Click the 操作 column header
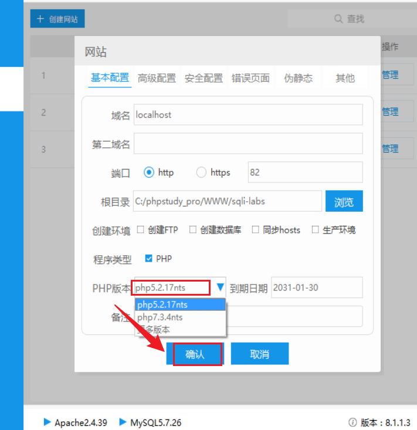 coord(390,46)
